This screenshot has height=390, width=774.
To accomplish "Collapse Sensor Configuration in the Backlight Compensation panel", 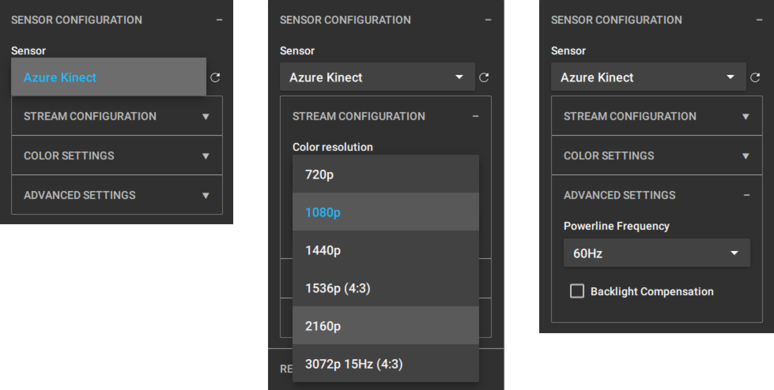I will point(759,20).
